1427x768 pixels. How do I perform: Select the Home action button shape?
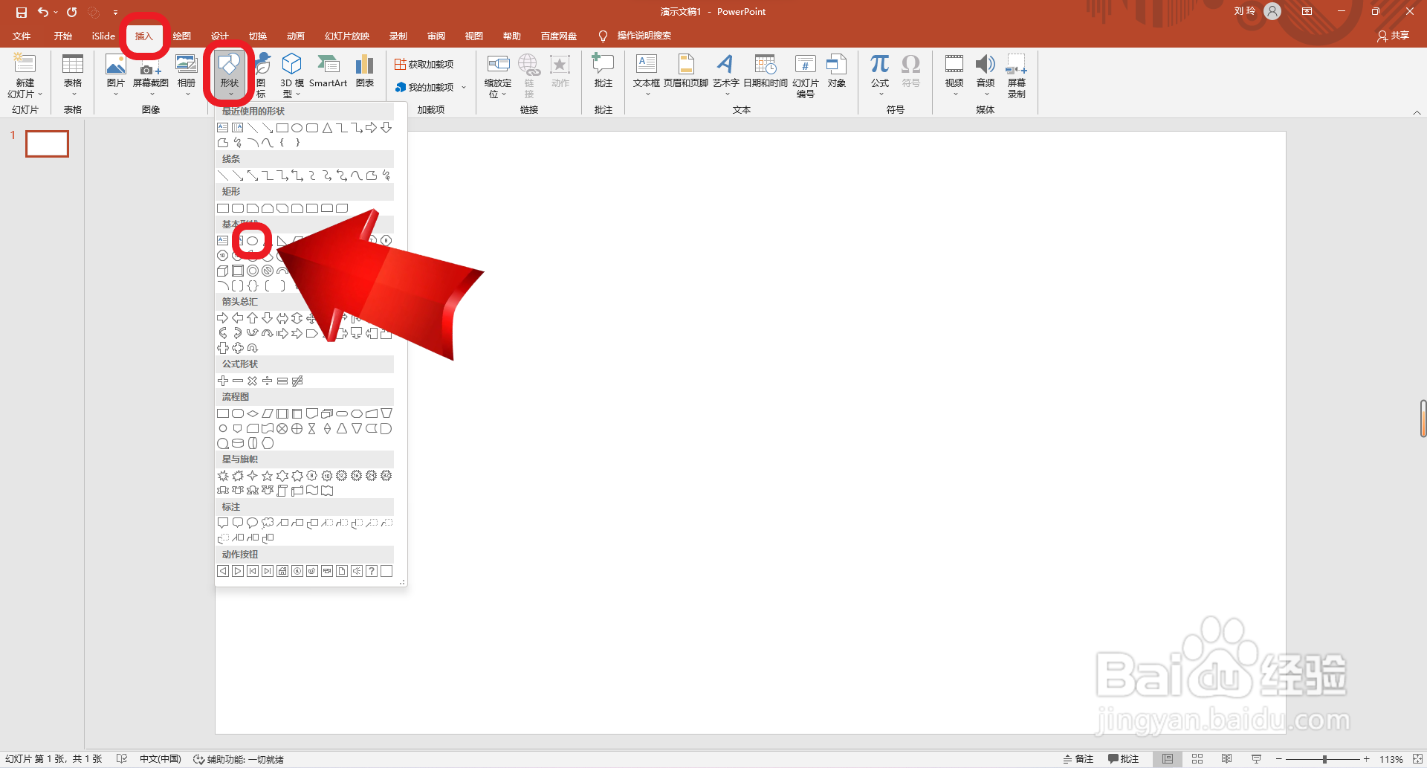pos(282,571)
